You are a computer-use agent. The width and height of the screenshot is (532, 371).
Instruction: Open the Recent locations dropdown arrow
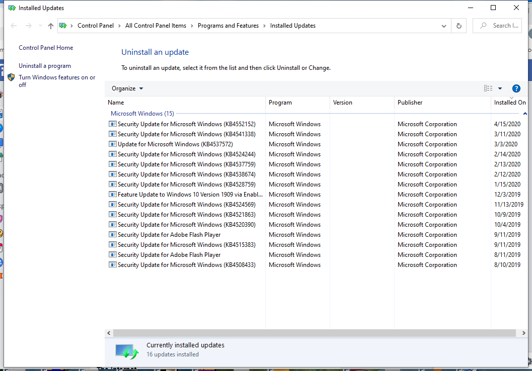point(40,26)
